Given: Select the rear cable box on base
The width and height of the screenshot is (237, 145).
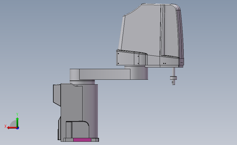Looking at the screenshot, I should (x=57, y=95).
